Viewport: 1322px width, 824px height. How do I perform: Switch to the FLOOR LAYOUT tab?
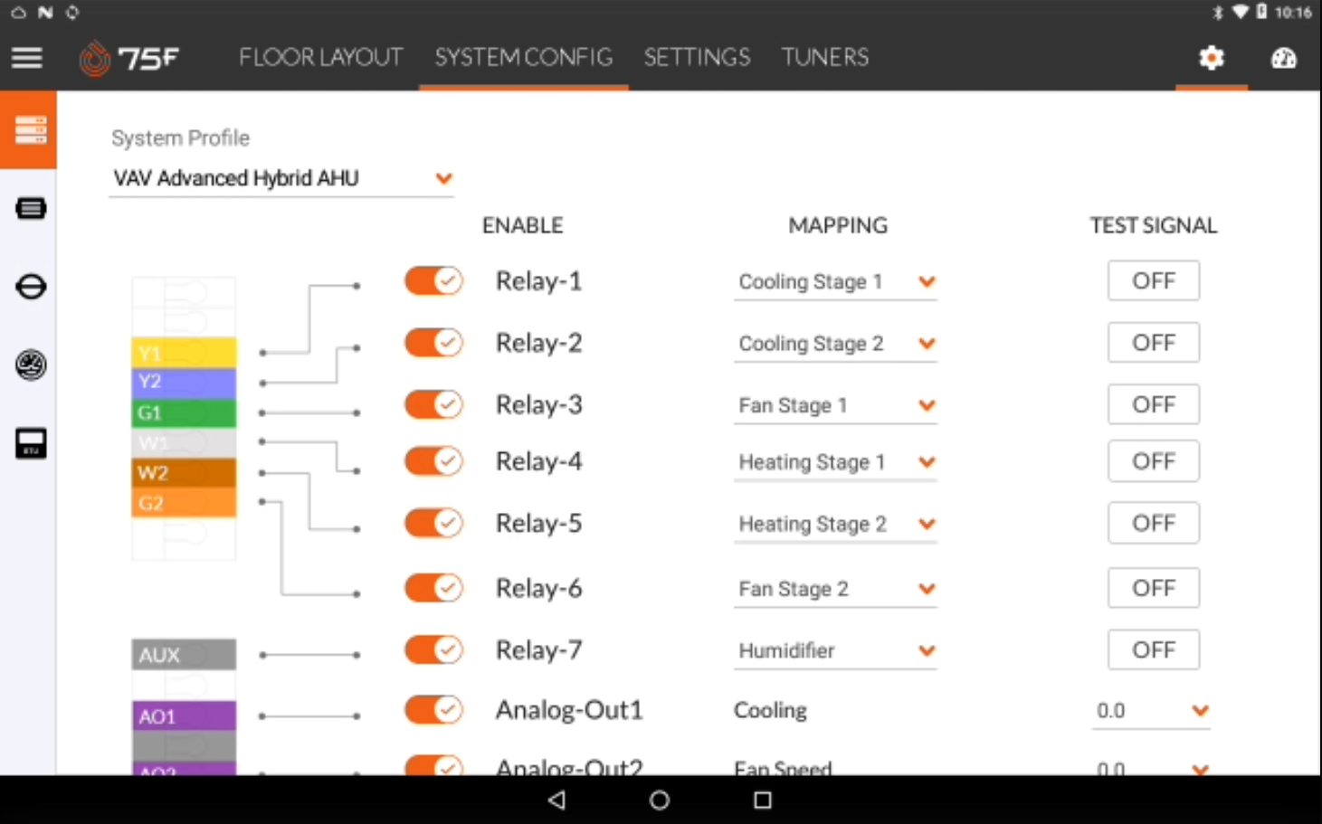point(320,58)
